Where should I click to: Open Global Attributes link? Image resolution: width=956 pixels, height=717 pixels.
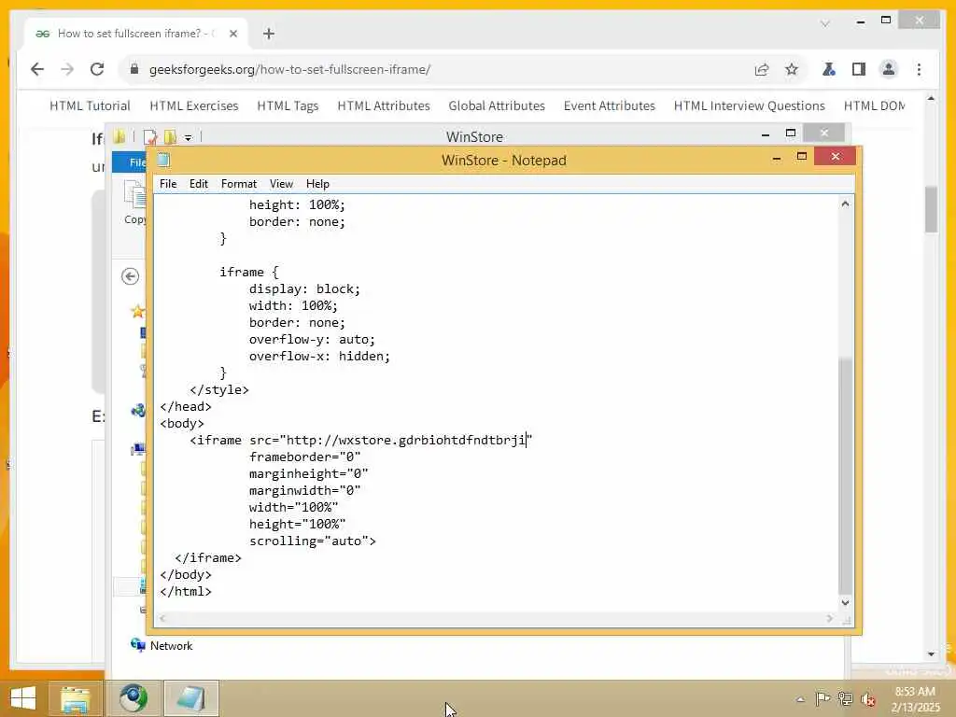[497, 105]
